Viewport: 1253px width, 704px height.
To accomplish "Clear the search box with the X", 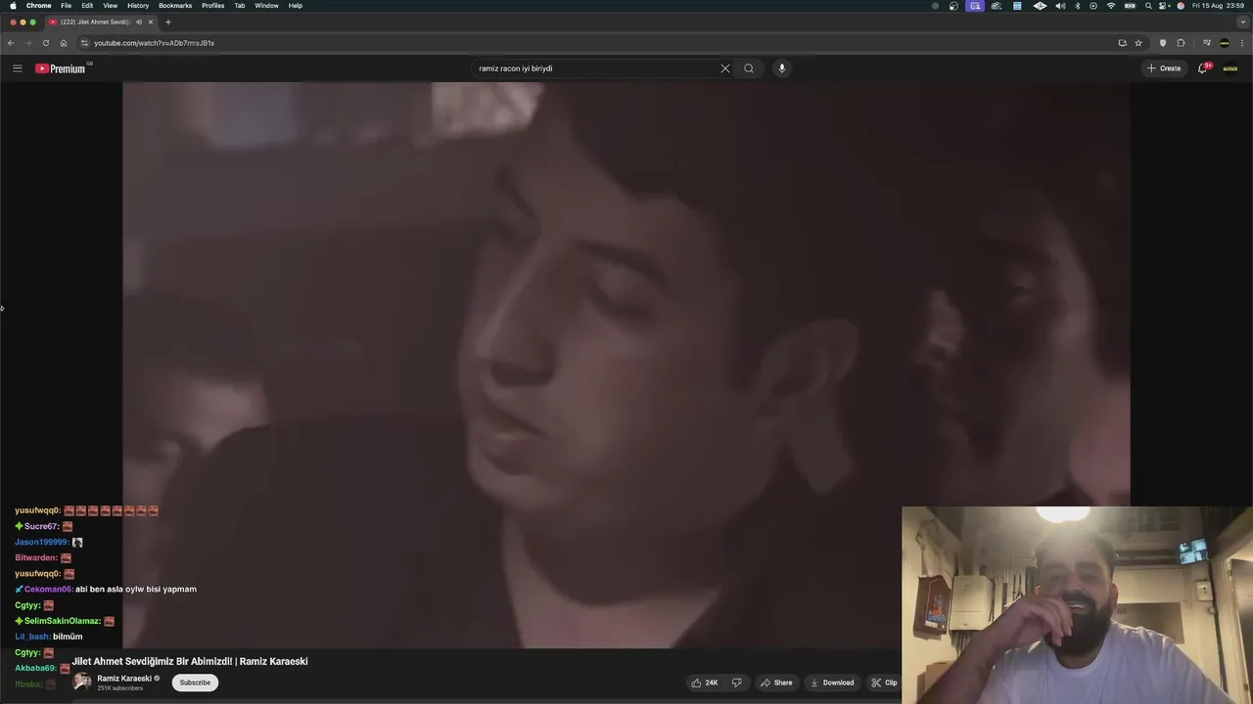I will pyautogui.click(x=725, y=68).
